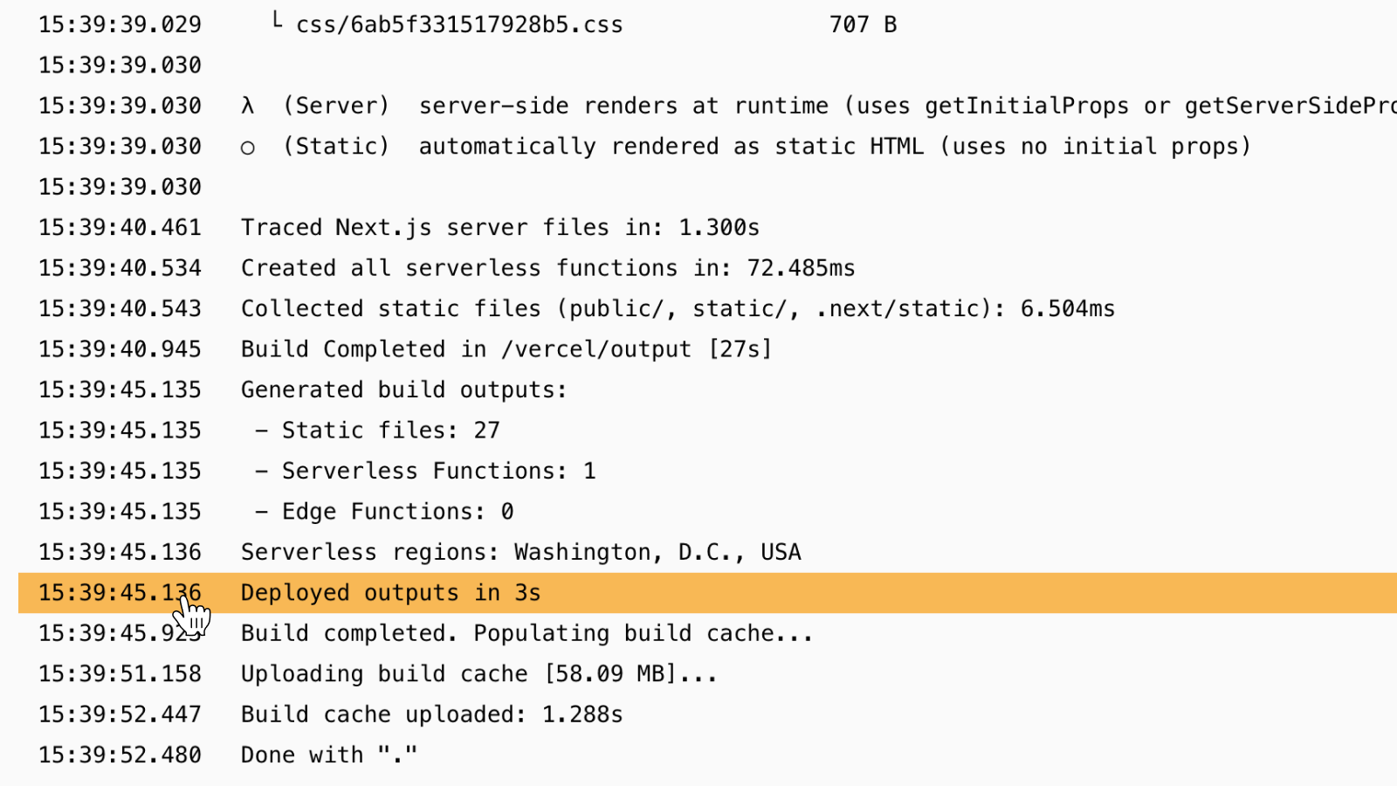The height and width of the screenshot is (786, 1397).
Task: Click the Done with "." log line
Action: coord(329,755)
